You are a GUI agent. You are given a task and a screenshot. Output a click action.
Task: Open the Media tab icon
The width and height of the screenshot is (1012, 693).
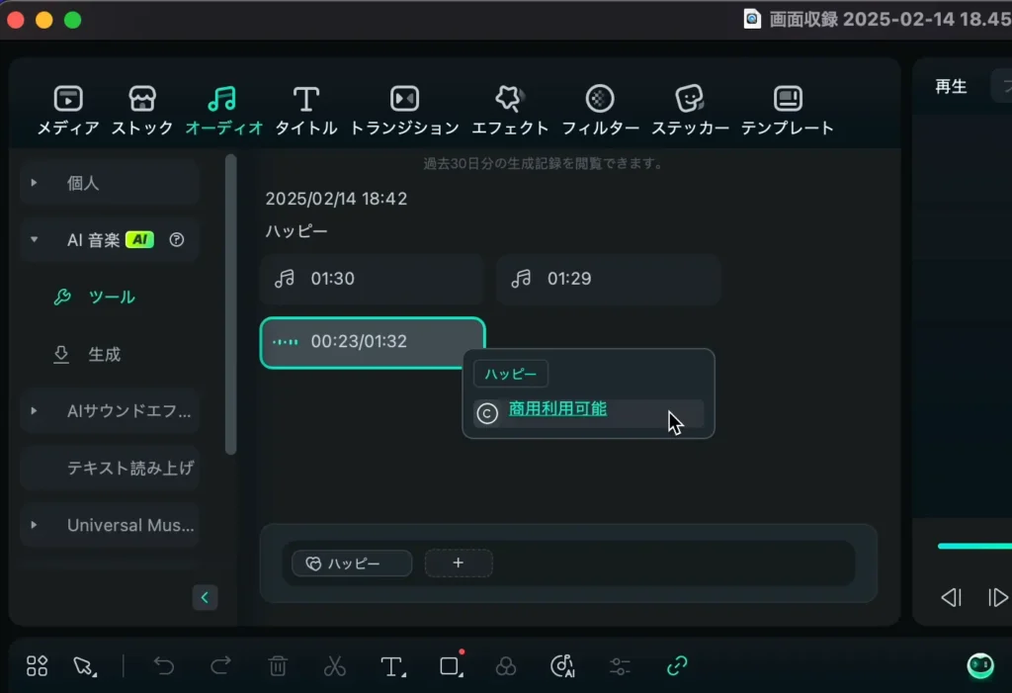68,99
